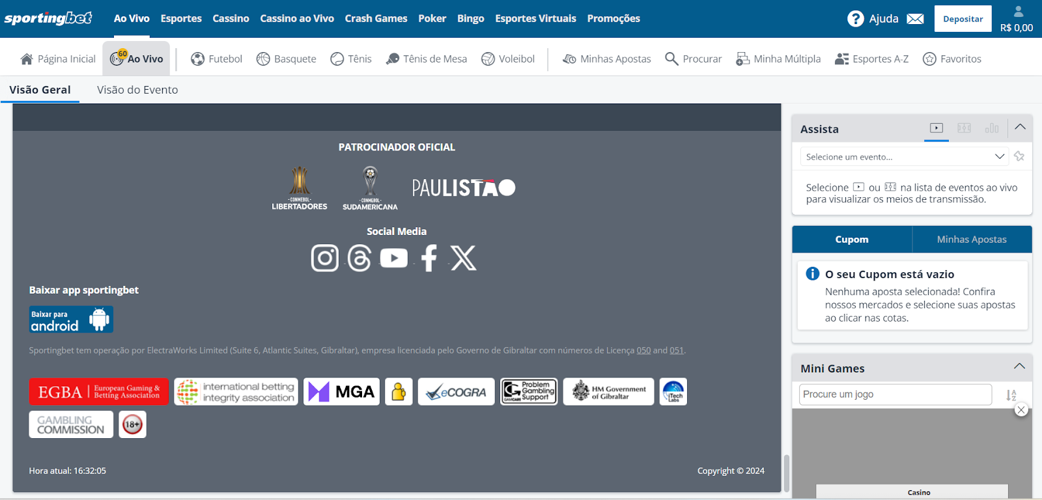Click the Depositar button
This screenshot has width=1042, height=500.
pyautogui.click(x=963, y=19)
